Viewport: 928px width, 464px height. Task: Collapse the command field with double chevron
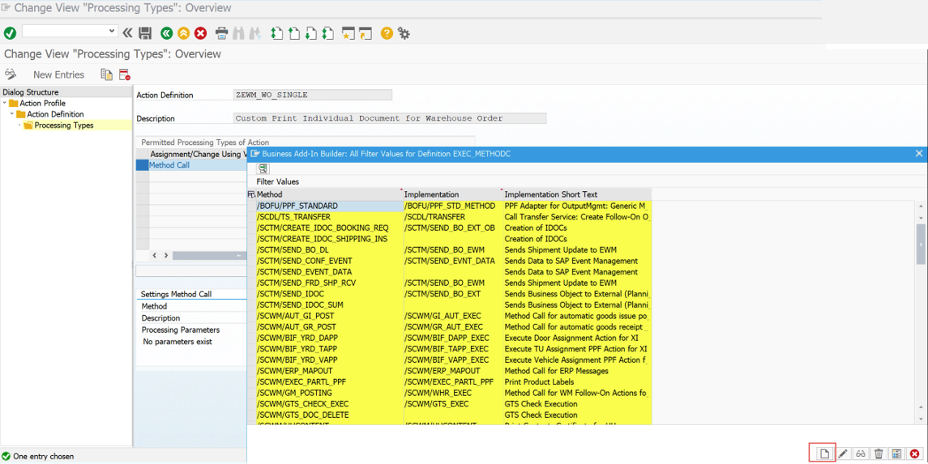click(127, 32)
